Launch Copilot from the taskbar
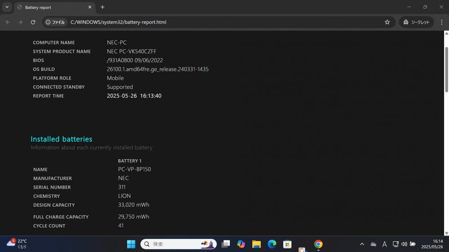This screenshot has width=449, height=252. tap(241, 244)
